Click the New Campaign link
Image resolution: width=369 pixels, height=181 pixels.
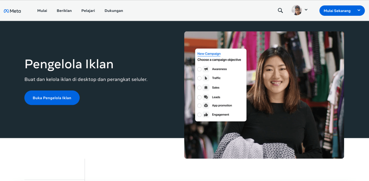[209, 54]
